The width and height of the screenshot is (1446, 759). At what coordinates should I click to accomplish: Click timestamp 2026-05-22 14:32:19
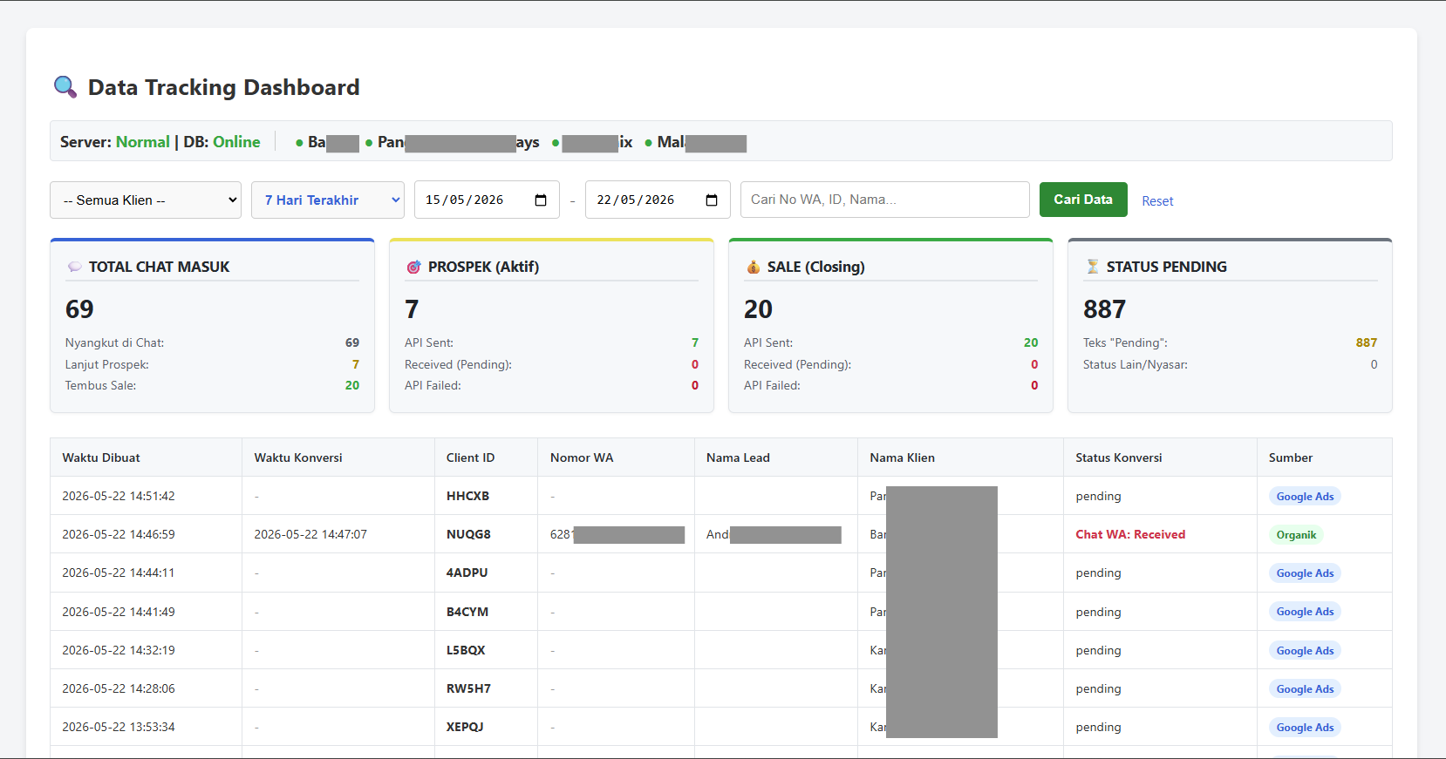(x=119, y=650)
